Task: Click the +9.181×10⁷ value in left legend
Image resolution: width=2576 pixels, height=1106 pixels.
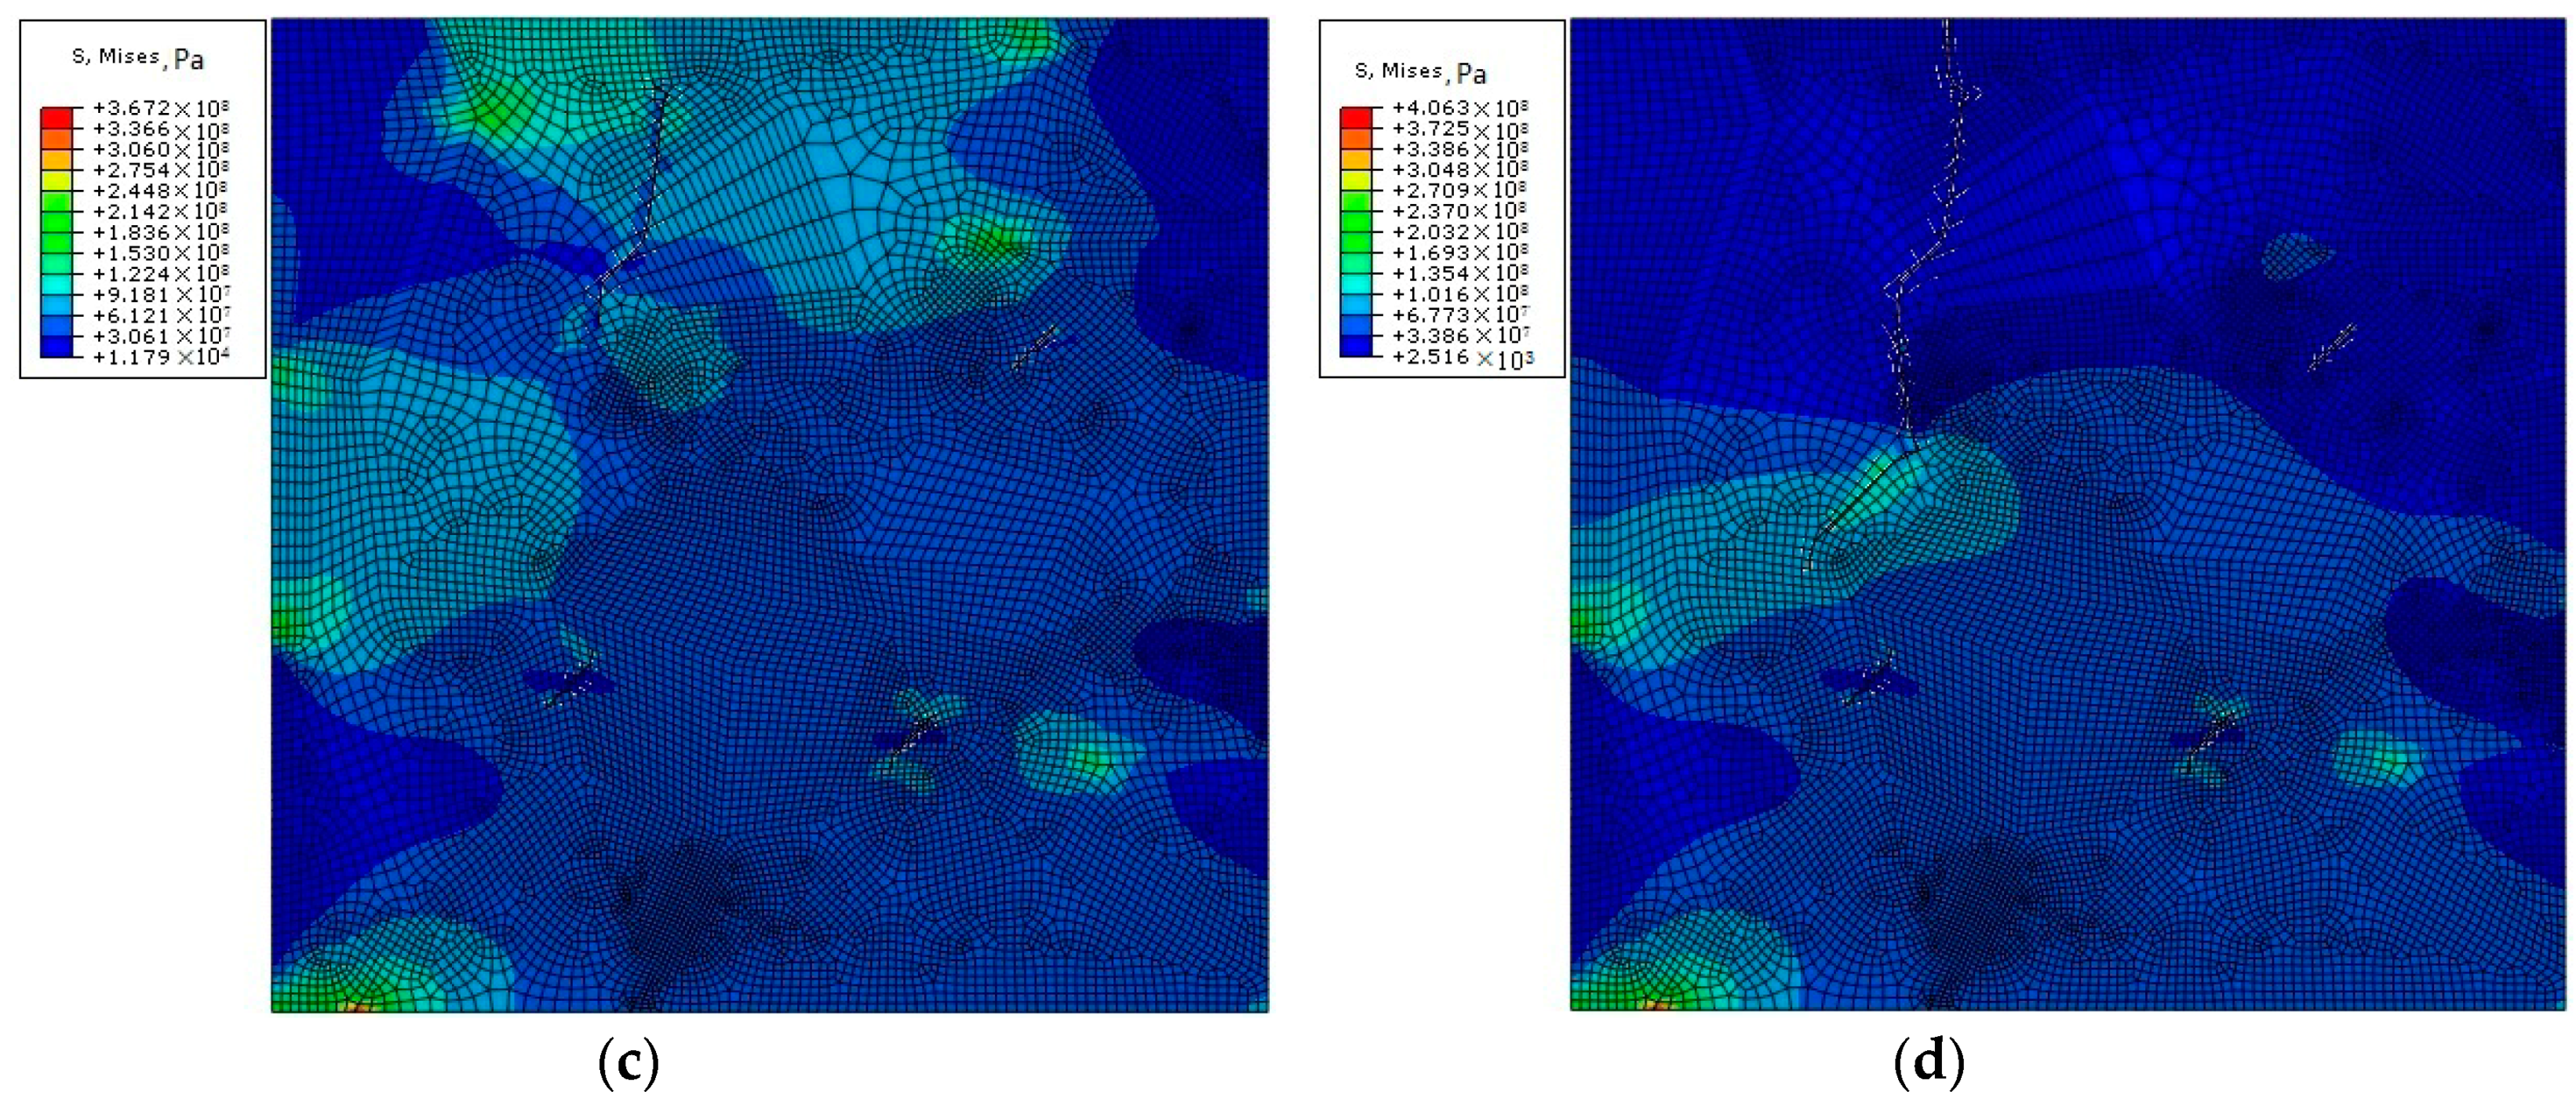Action: [x=160, y=295]
